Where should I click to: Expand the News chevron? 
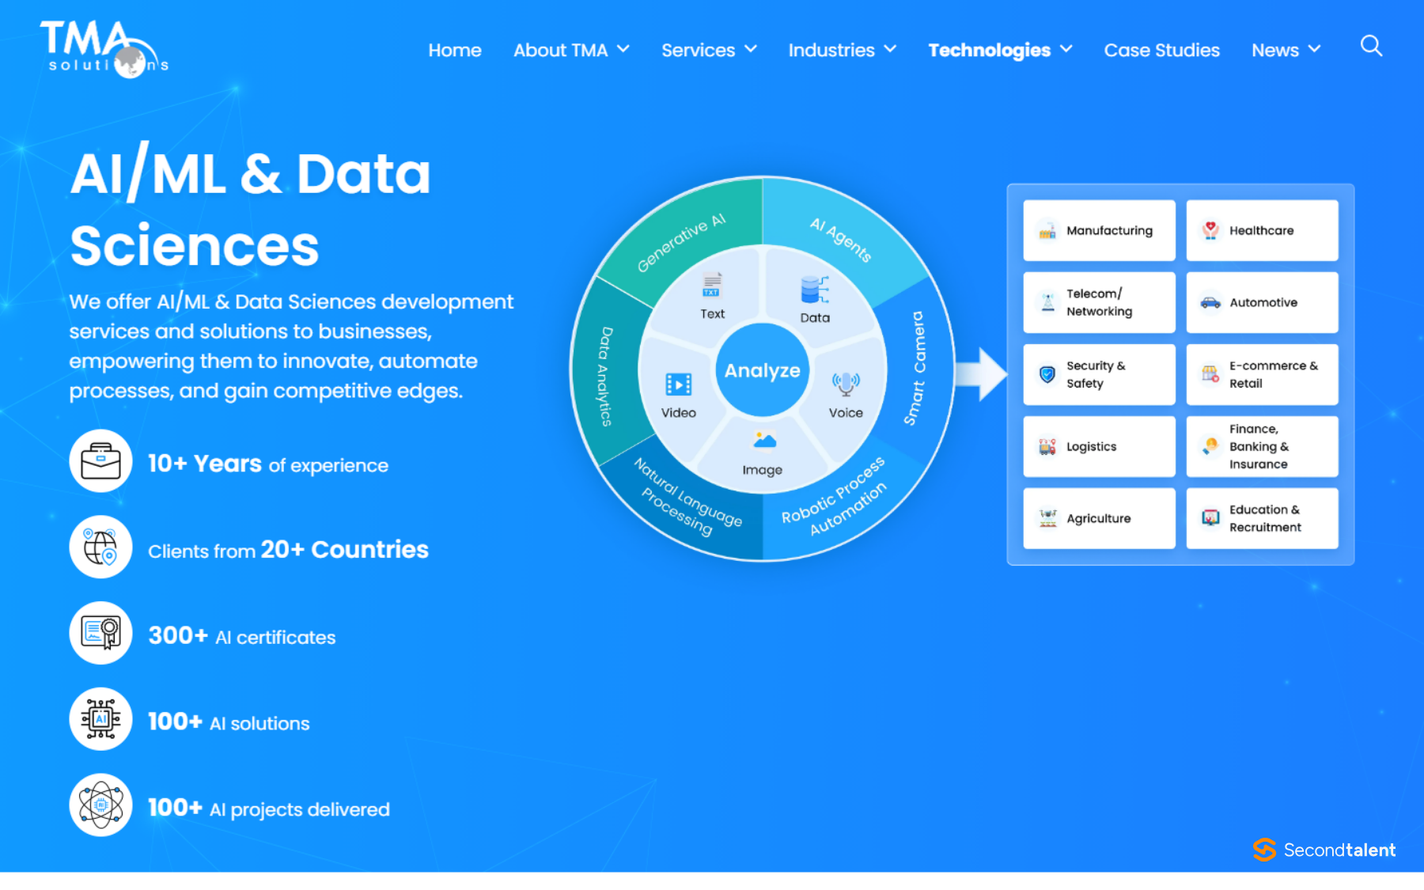tap(1315, 49)
